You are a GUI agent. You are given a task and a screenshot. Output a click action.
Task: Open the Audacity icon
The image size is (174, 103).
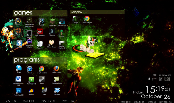[x=32, y=91]
